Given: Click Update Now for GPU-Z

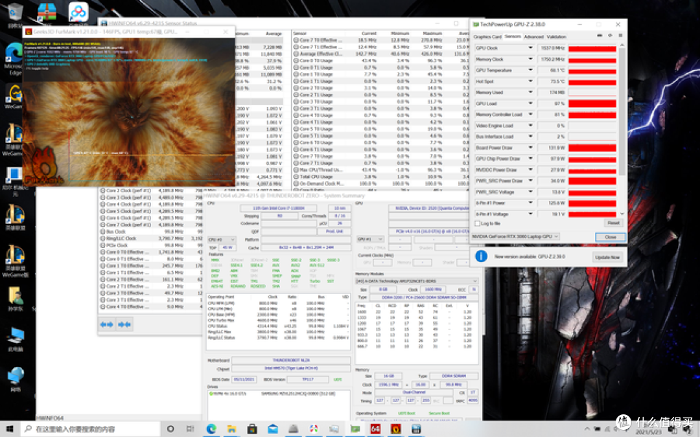Looking at the screenshot, I should tap(607, 257).
